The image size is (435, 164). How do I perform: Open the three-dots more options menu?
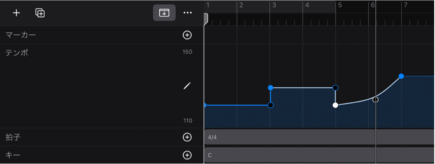(188, 13)
